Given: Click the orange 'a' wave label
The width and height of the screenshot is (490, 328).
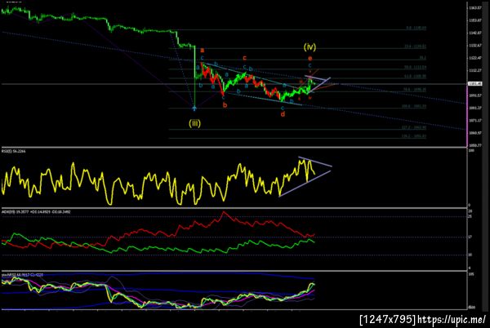Looking at the screenshot, I should tap(203, 50).
